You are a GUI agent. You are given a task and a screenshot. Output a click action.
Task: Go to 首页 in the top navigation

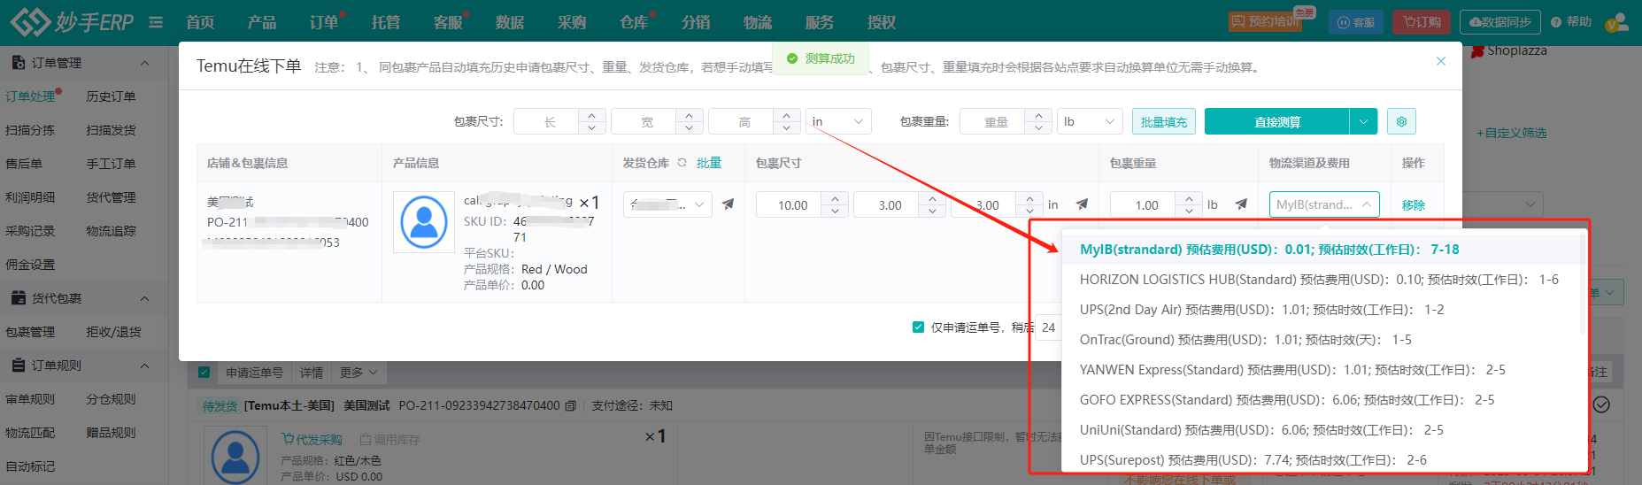click(x=200, y=22)
